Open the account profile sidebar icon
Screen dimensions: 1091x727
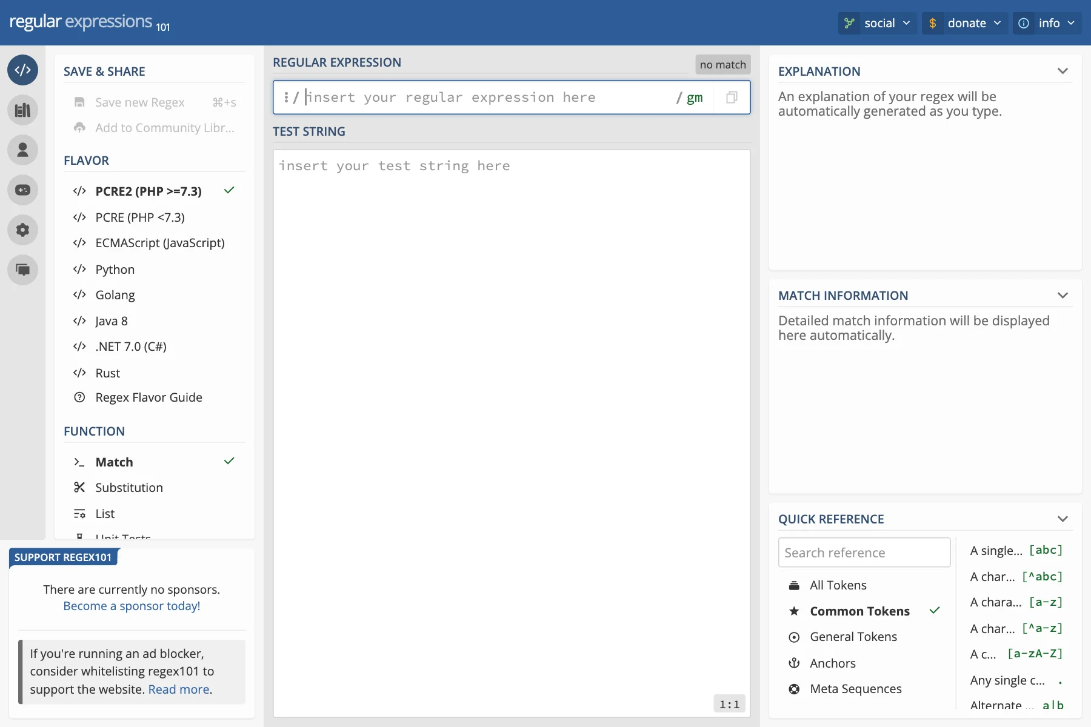[22, 150]
